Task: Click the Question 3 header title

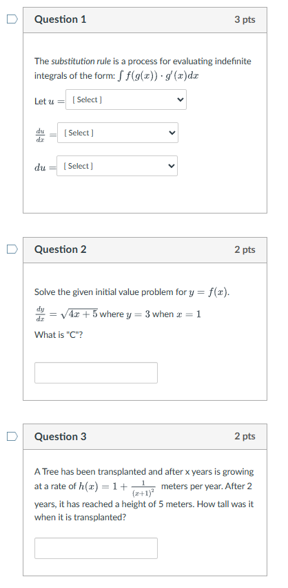Action: click(x=60, y=437)
